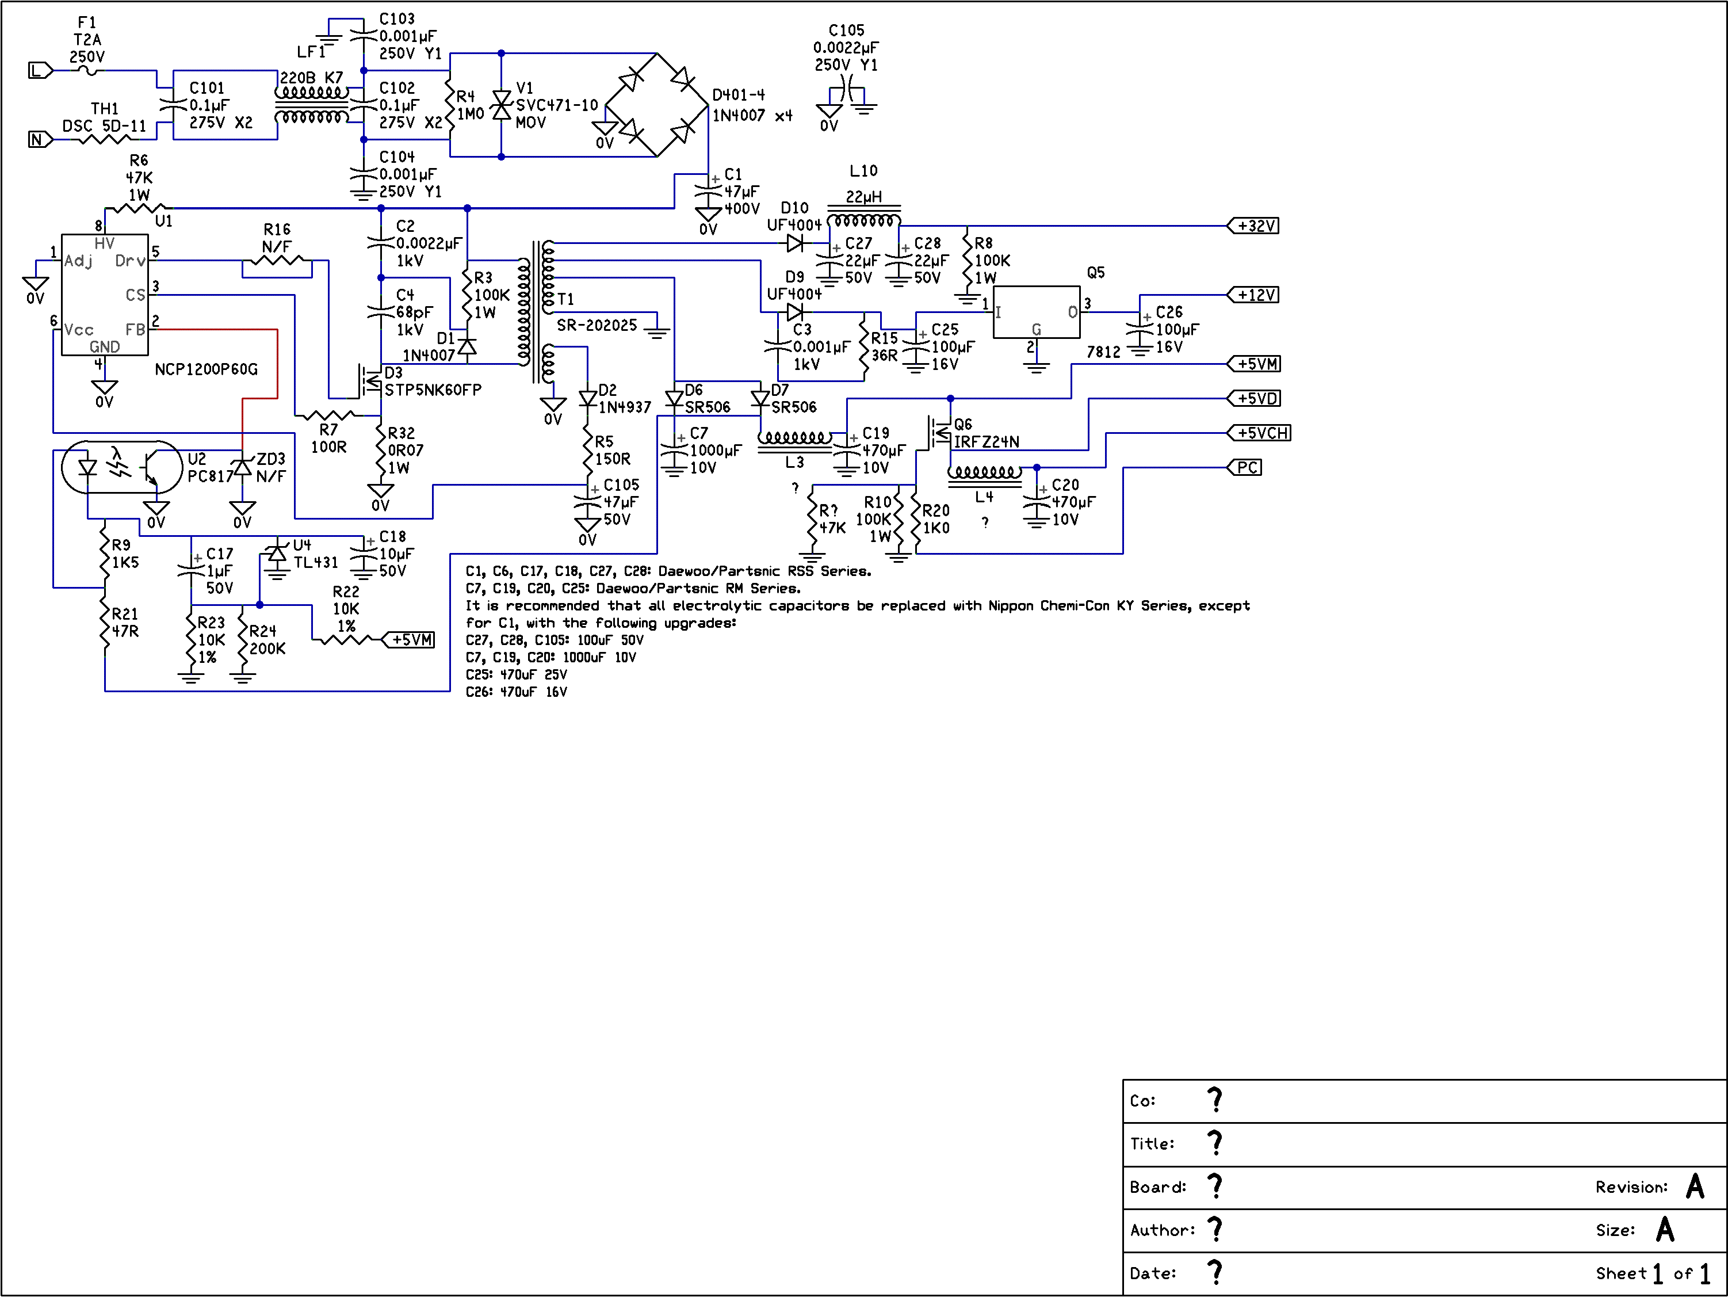Select the ZD3 N/F zener label
The height and width of the screenshot is (1297, 1728).
pyautogui.click(x=271, y=467)
